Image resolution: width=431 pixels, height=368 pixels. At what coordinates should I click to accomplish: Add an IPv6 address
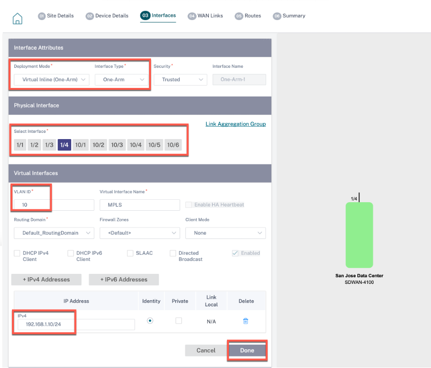tap(124, 280)
